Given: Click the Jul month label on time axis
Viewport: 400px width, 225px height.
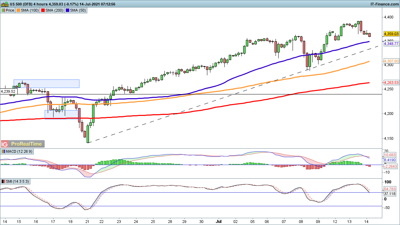Looking at the screenshot, I should pyautogui.click(x=219, y=222).
